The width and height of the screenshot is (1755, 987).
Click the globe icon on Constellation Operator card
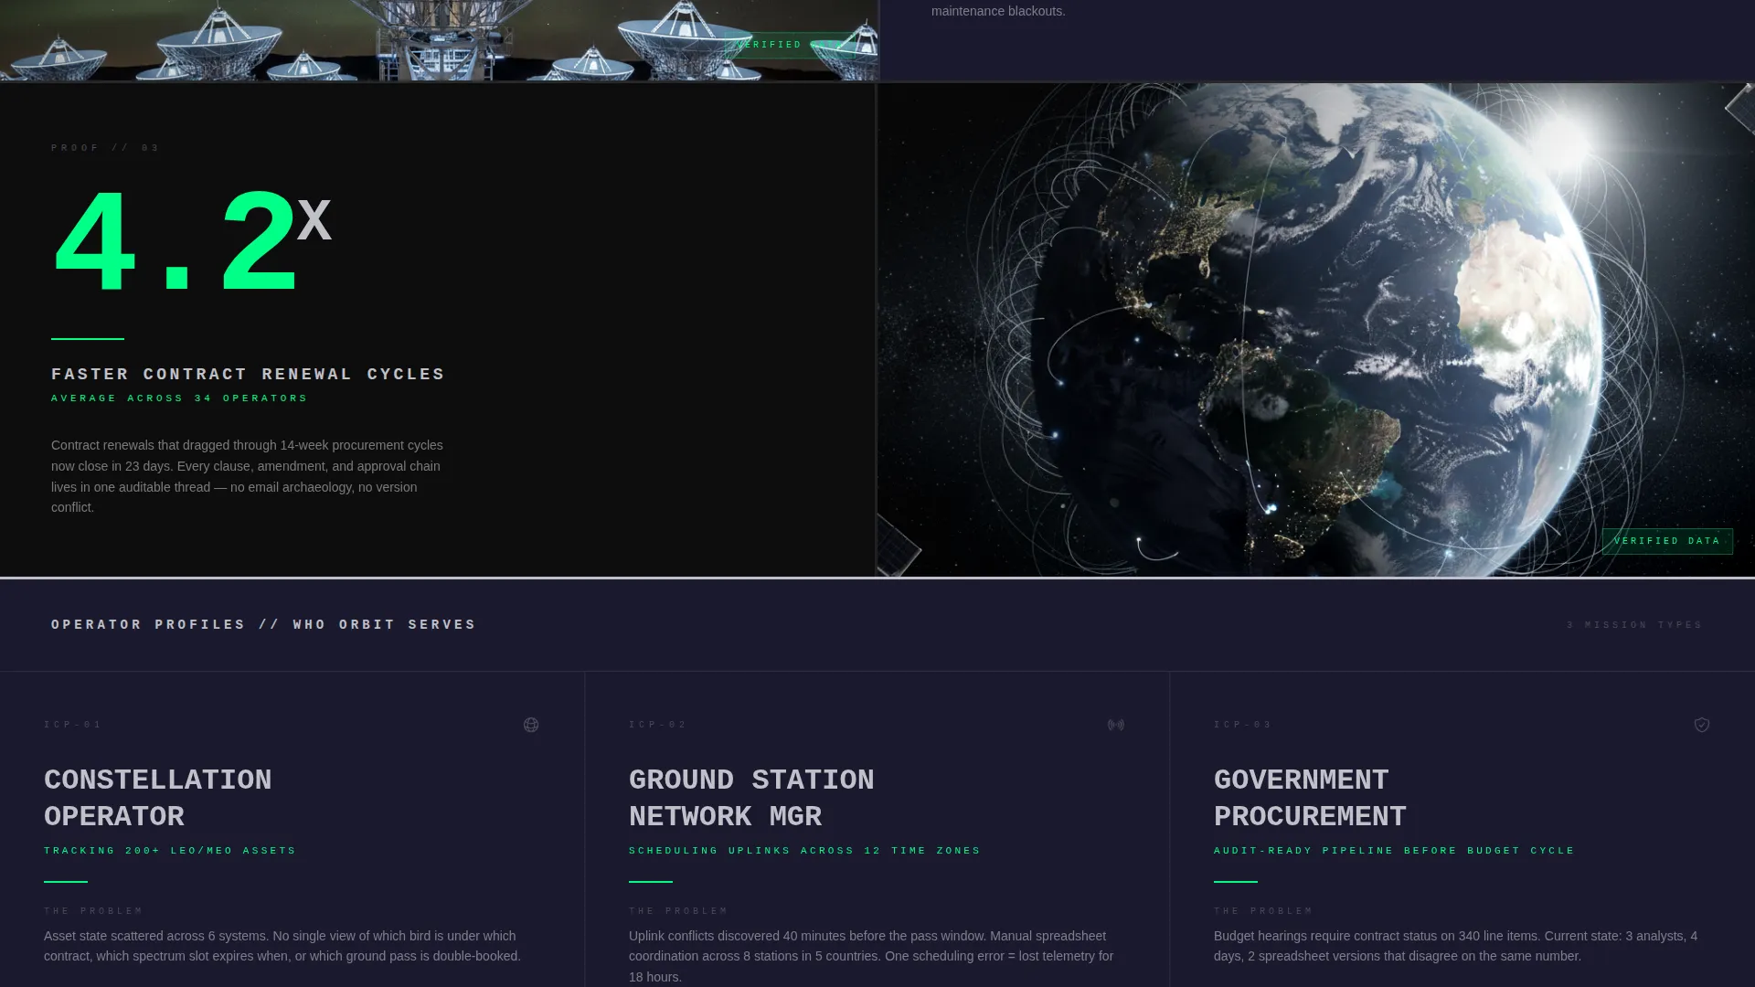coord(531,725)
